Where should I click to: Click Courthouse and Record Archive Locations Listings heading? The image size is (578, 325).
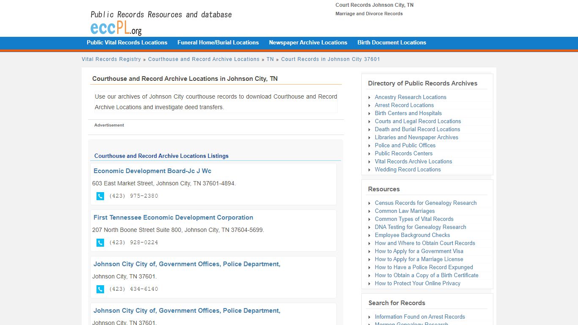click(x=161, y=156)
